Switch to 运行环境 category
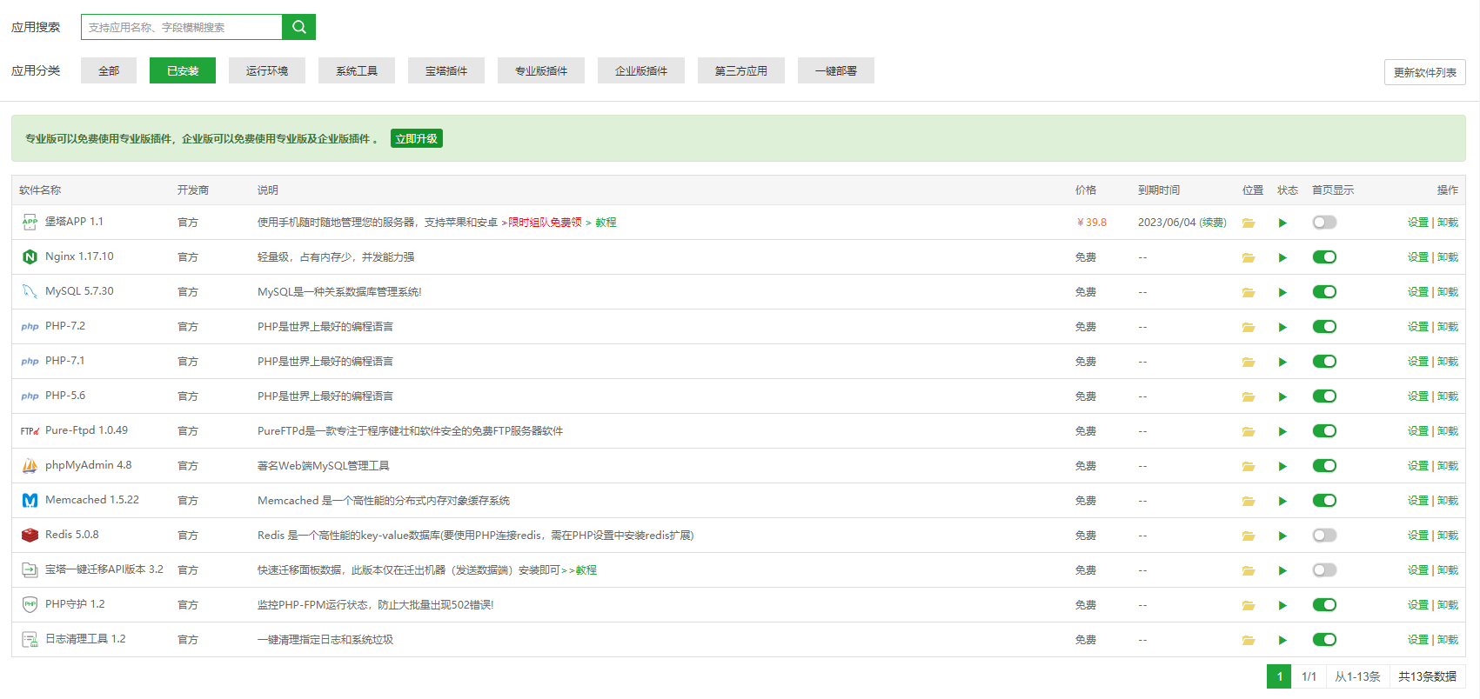This screenshot has height=699, width=1480. point(267,70)
